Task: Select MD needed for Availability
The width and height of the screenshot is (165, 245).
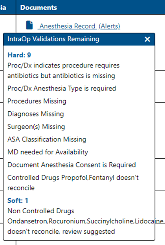Action: coord(48,152)
